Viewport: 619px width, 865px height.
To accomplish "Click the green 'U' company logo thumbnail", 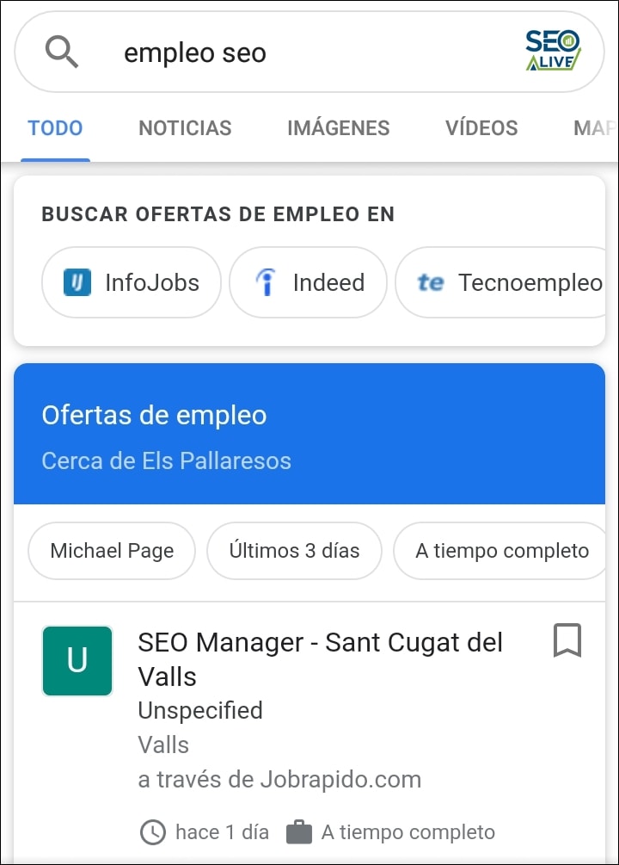I will [77, 661].
